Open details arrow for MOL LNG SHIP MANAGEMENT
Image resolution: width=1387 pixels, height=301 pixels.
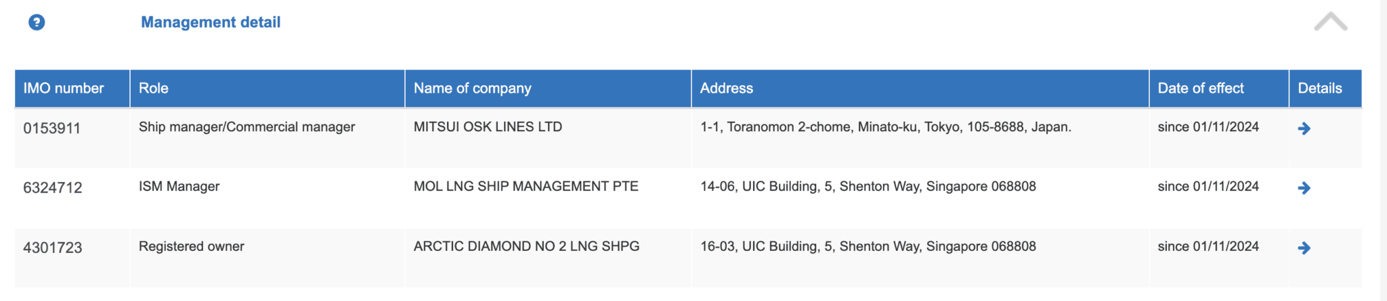click(x=1304, y=188)
